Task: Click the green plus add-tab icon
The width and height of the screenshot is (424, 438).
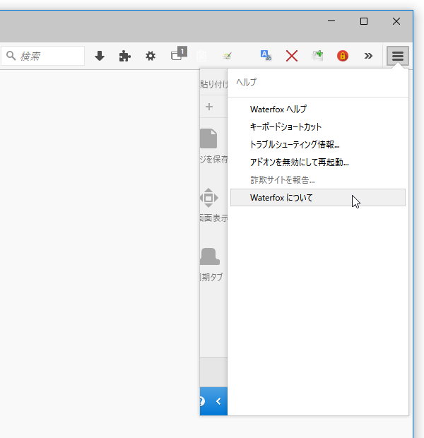Action: coord(317,56)
